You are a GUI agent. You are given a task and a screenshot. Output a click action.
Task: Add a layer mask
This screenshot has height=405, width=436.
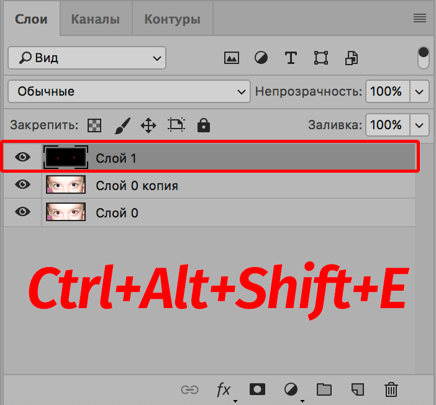(x=257, y=389)
